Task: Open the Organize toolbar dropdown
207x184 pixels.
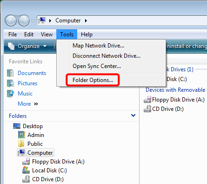Action: (32, 46)
